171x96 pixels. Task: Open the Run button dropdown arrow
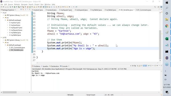tap(17, 7)
